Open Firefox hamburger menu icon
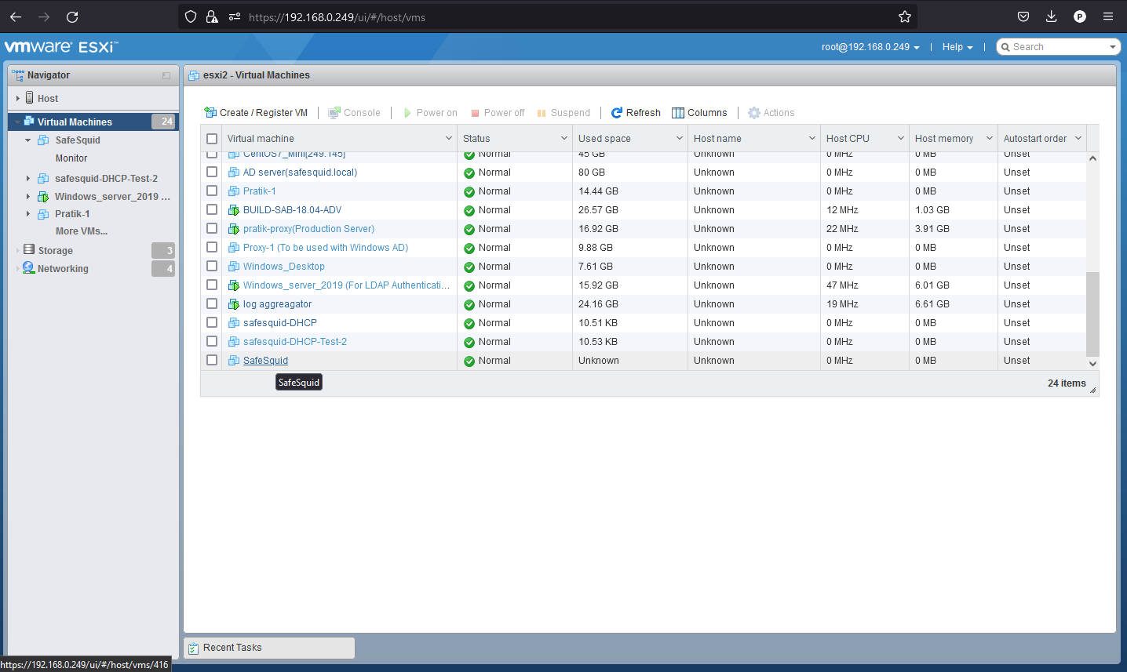Screen dimensions: 1127x672 tap(1108, 16)
